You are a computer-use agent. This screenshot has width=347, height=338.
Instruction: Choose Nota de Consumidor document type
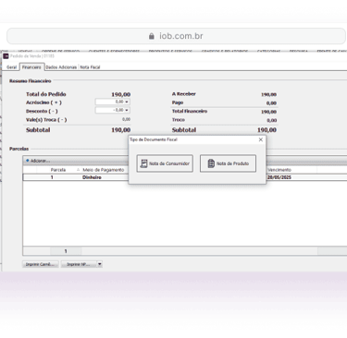pos(165,163)
